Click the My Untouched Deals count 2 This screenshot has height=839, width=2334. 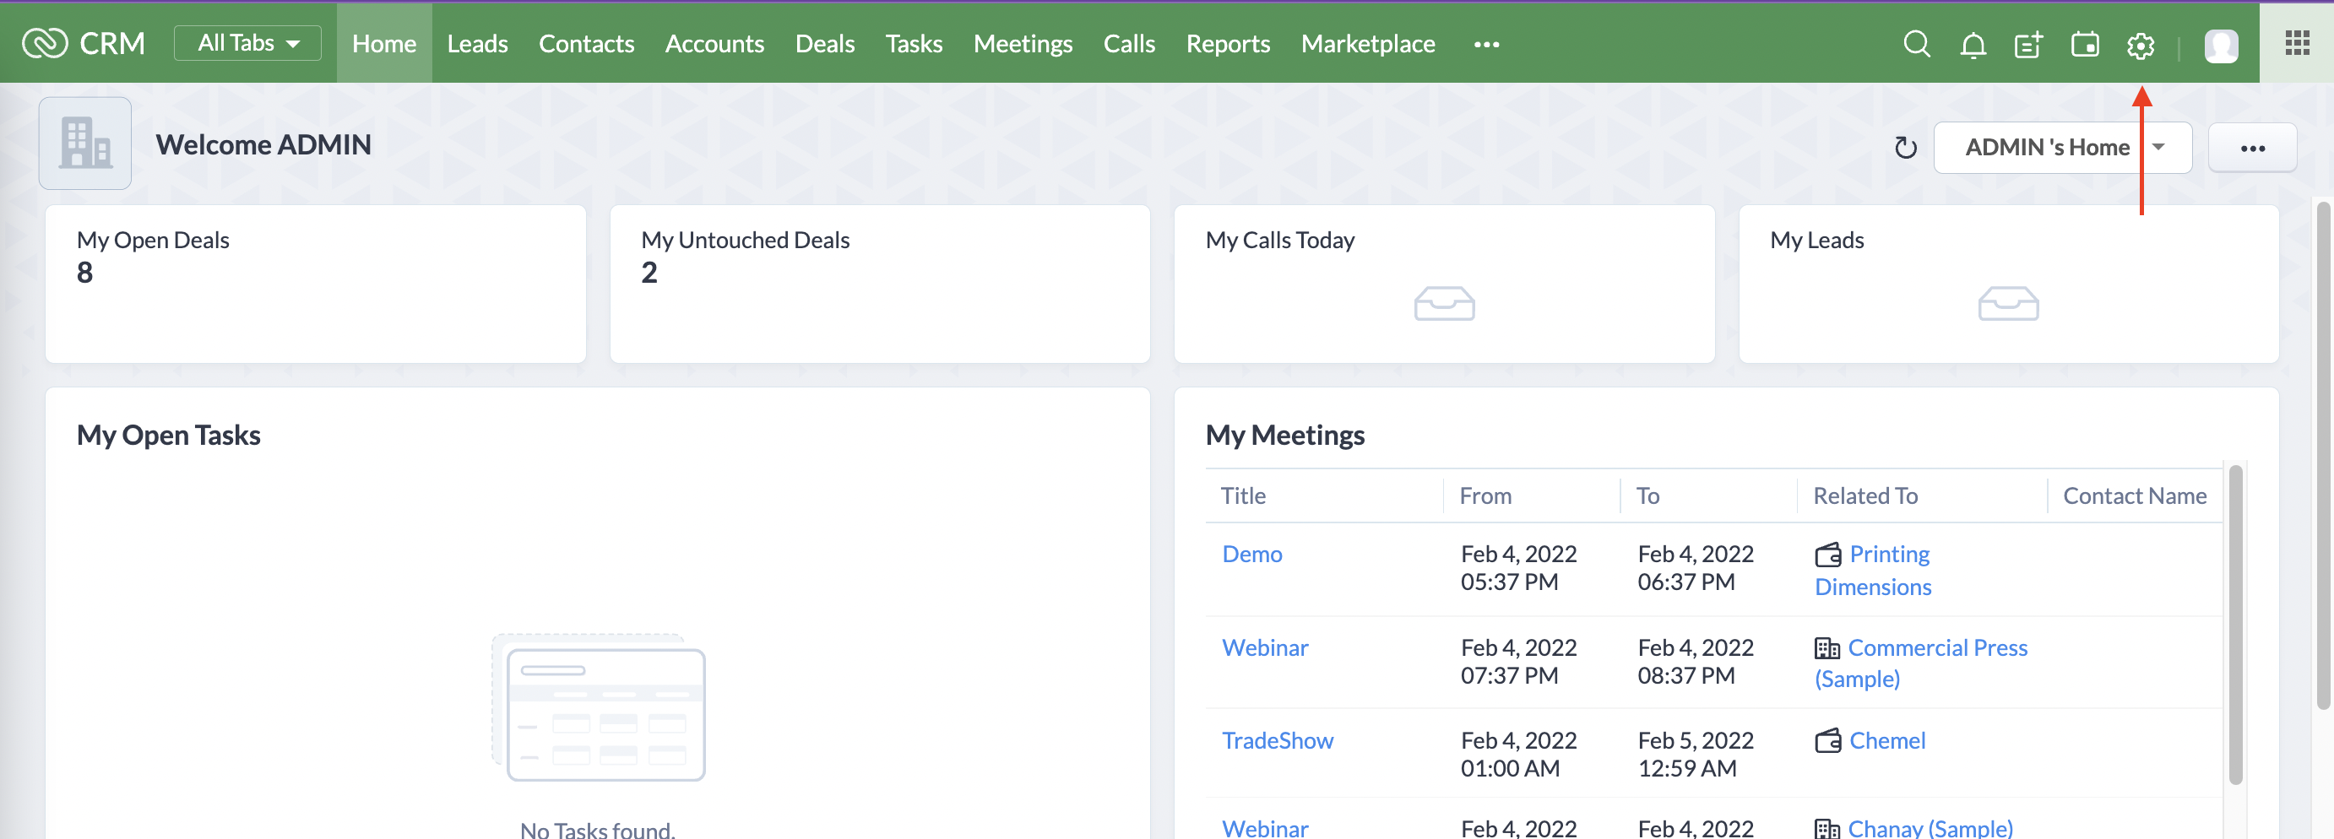[x=649, y=272]
